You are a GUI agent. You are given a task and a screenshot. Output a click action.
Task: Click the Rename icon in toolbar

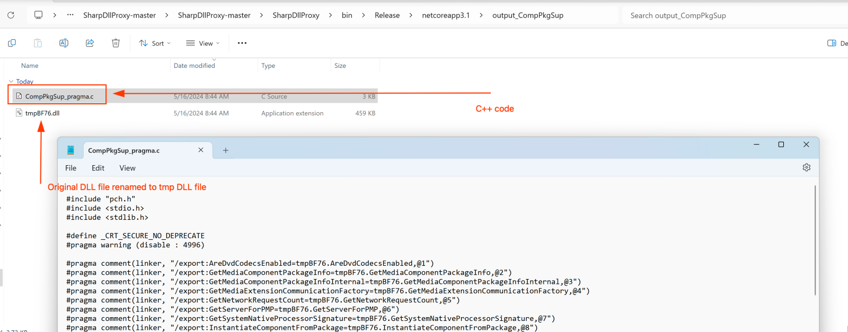tap(64, 43)
